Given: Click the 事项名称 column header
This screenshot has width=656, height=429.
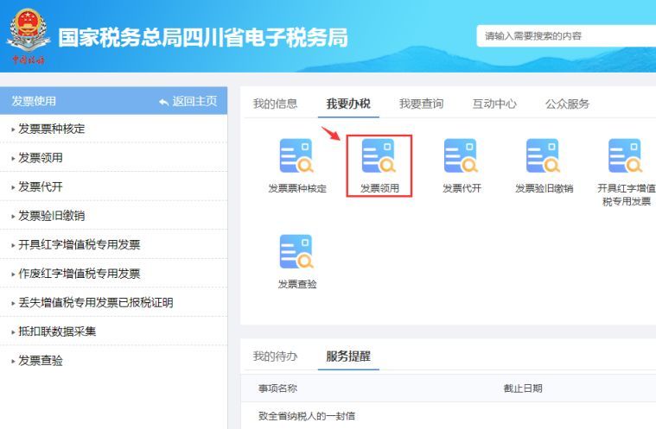Looking at the screenshot, I should [x=277, y=388].
